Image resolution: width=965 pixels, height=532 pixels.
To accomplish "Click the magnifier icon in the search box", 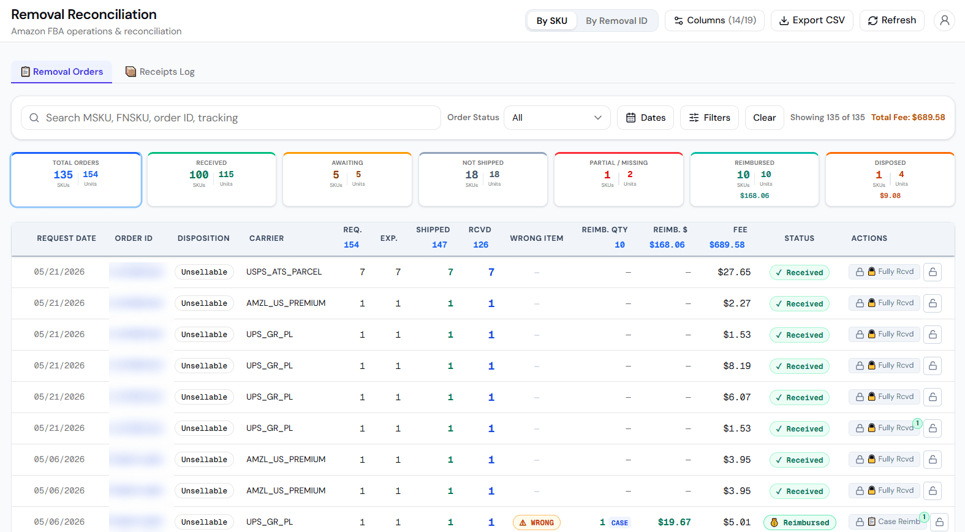I will click(x=34, y=118).
